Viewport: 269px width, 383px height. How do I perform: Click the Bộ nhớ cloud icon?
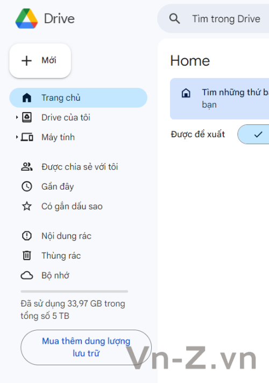click(26, 275)
